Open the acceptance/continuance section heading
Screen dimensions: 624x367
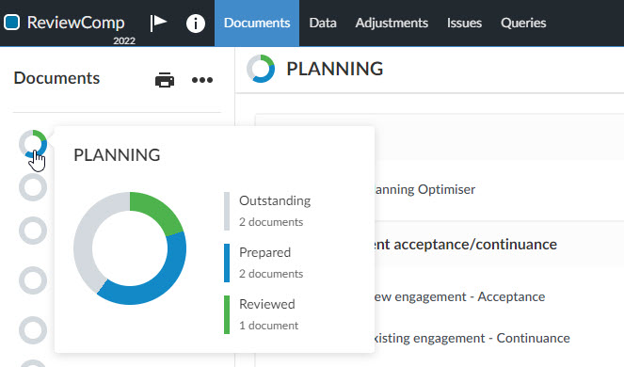(465, 244)
